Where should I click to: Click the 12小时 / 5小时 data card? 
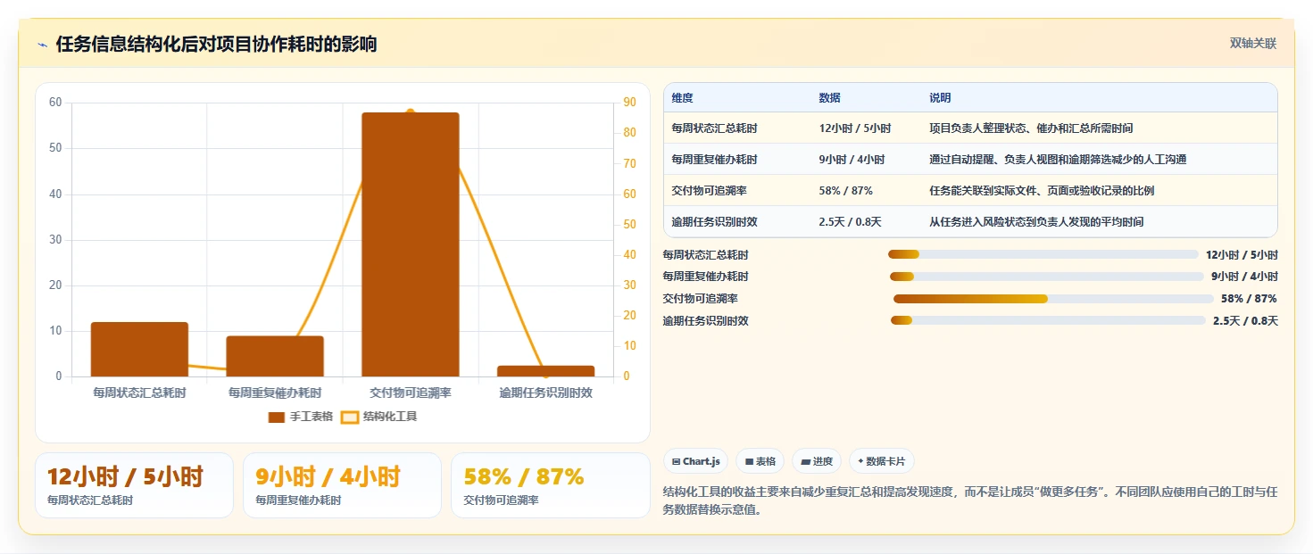(134, 485)
